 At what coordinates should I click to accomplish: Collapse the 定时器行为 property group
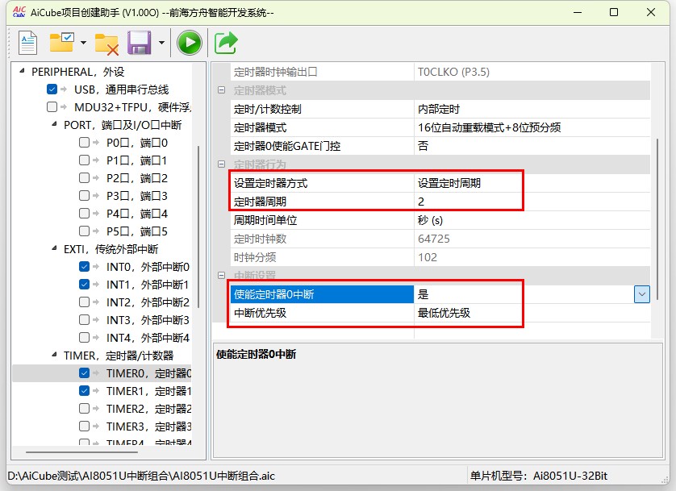point(222,164)
